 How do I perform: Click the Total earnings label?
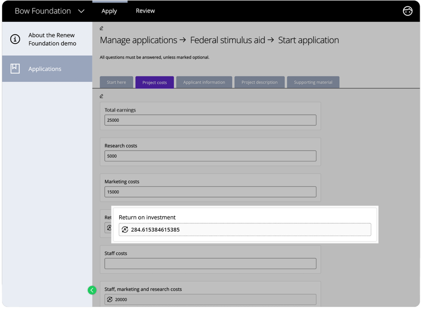tap(120, 110)
